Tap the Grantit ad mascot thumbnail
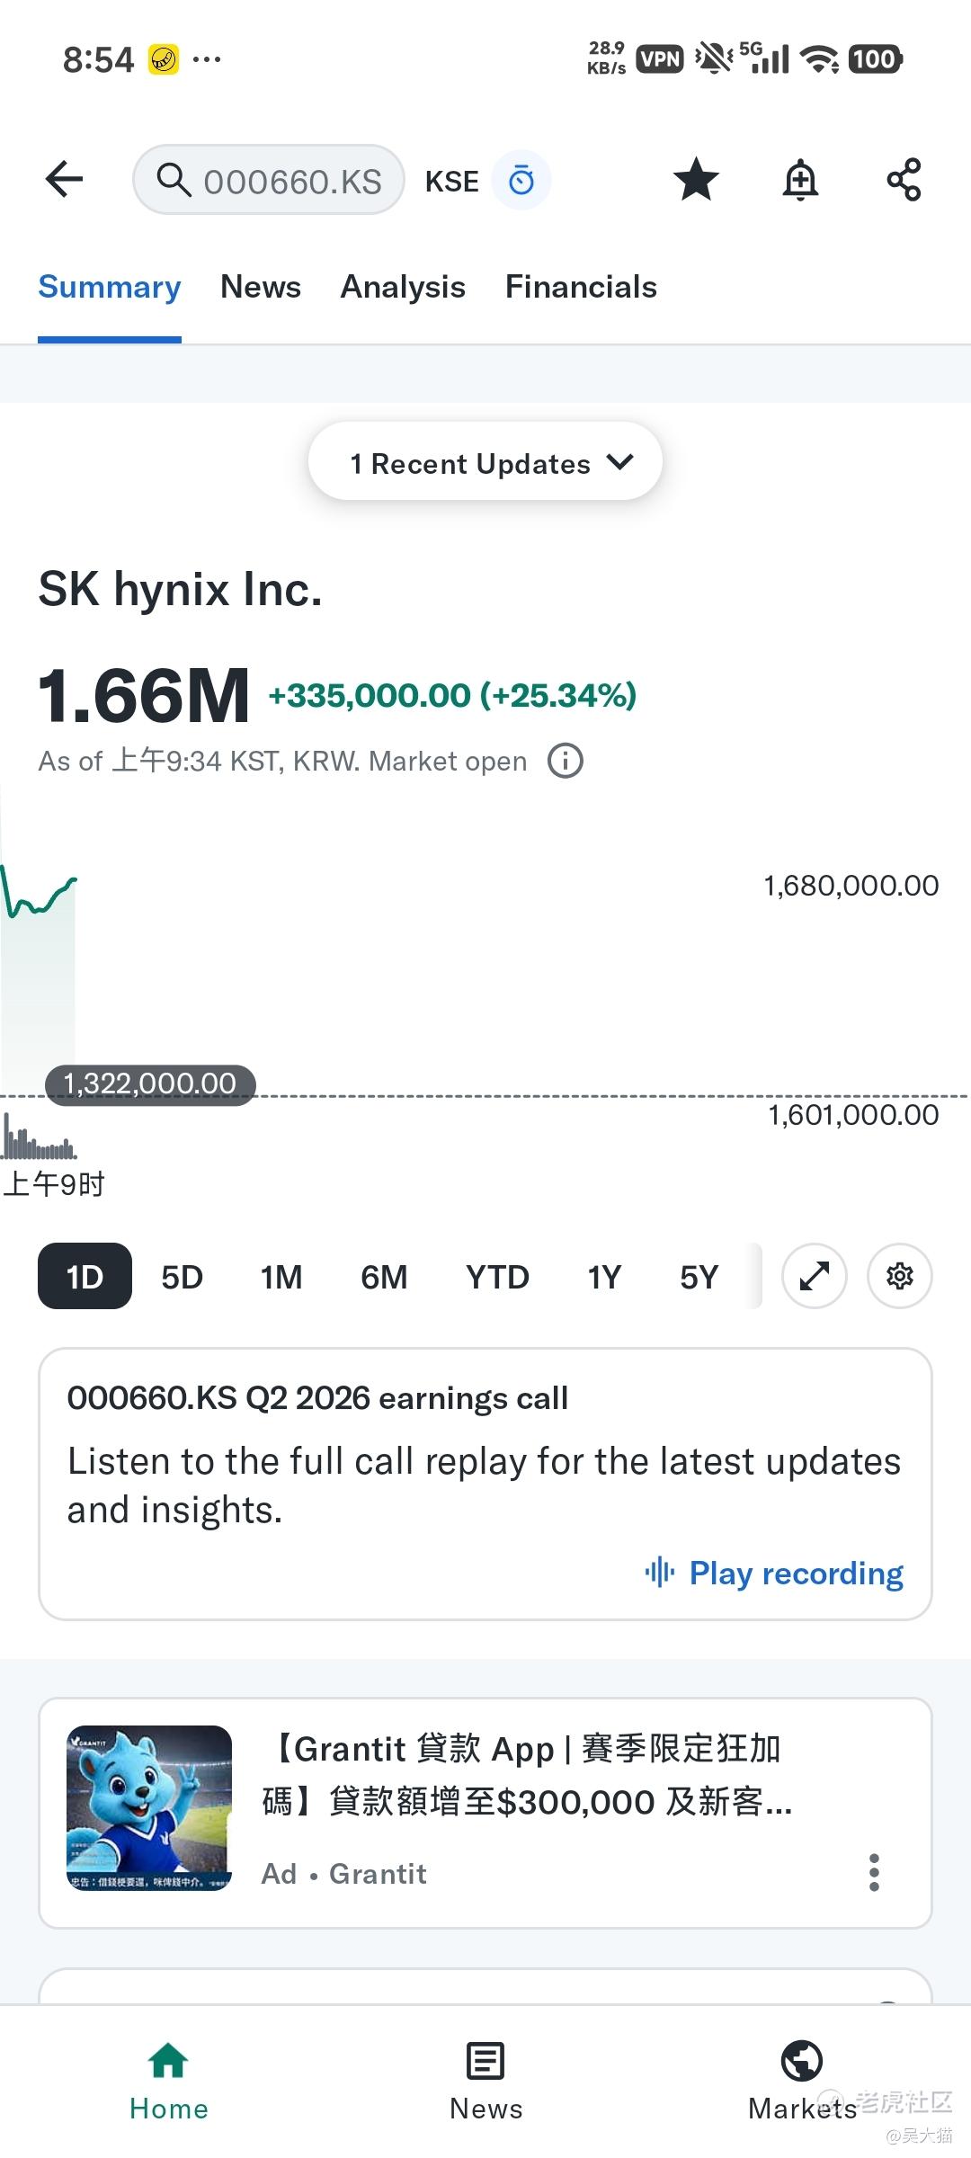 pyautogui.click(x=149, y=1808)
